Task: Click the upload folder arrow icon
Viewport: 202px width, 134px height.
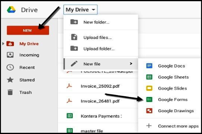Action: (74, 49)
